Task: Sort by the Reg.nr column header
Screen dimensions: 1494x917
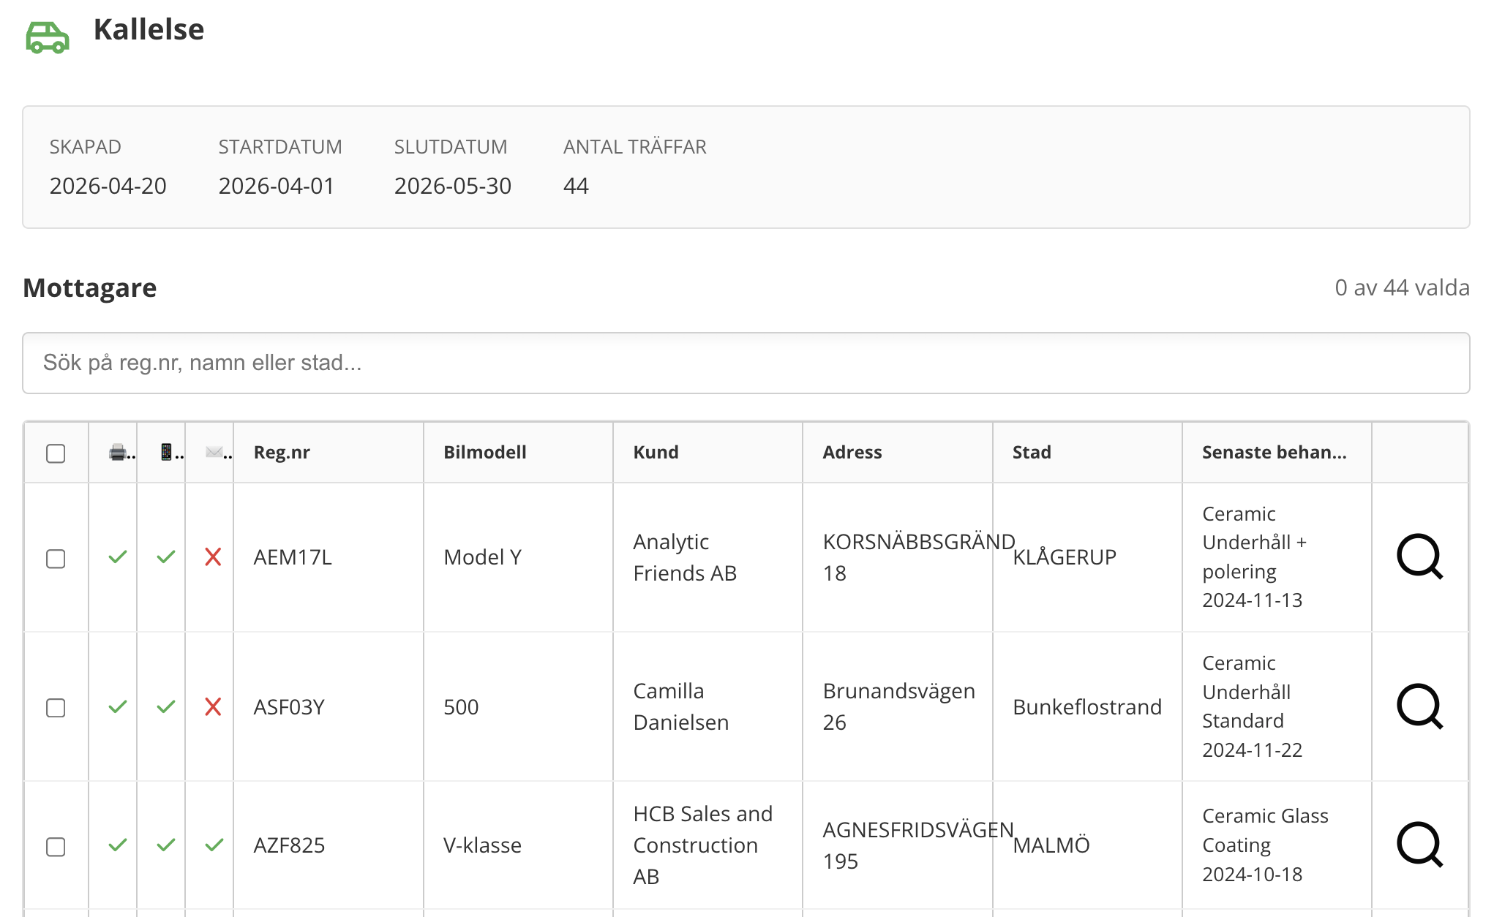Action: click(x=282, y=453)
